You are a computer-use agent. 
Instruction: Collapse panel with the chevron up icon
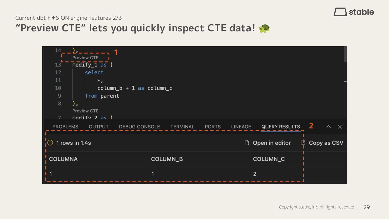click(x=328, y=127)
